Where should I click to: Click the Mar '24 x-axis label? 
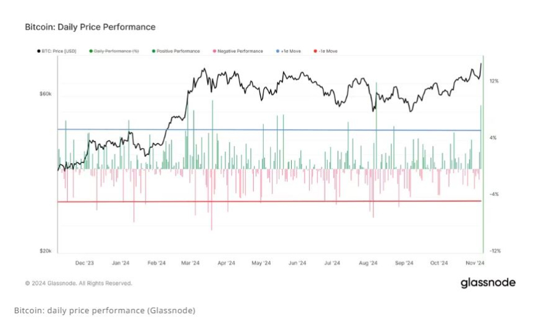(190, 263)
